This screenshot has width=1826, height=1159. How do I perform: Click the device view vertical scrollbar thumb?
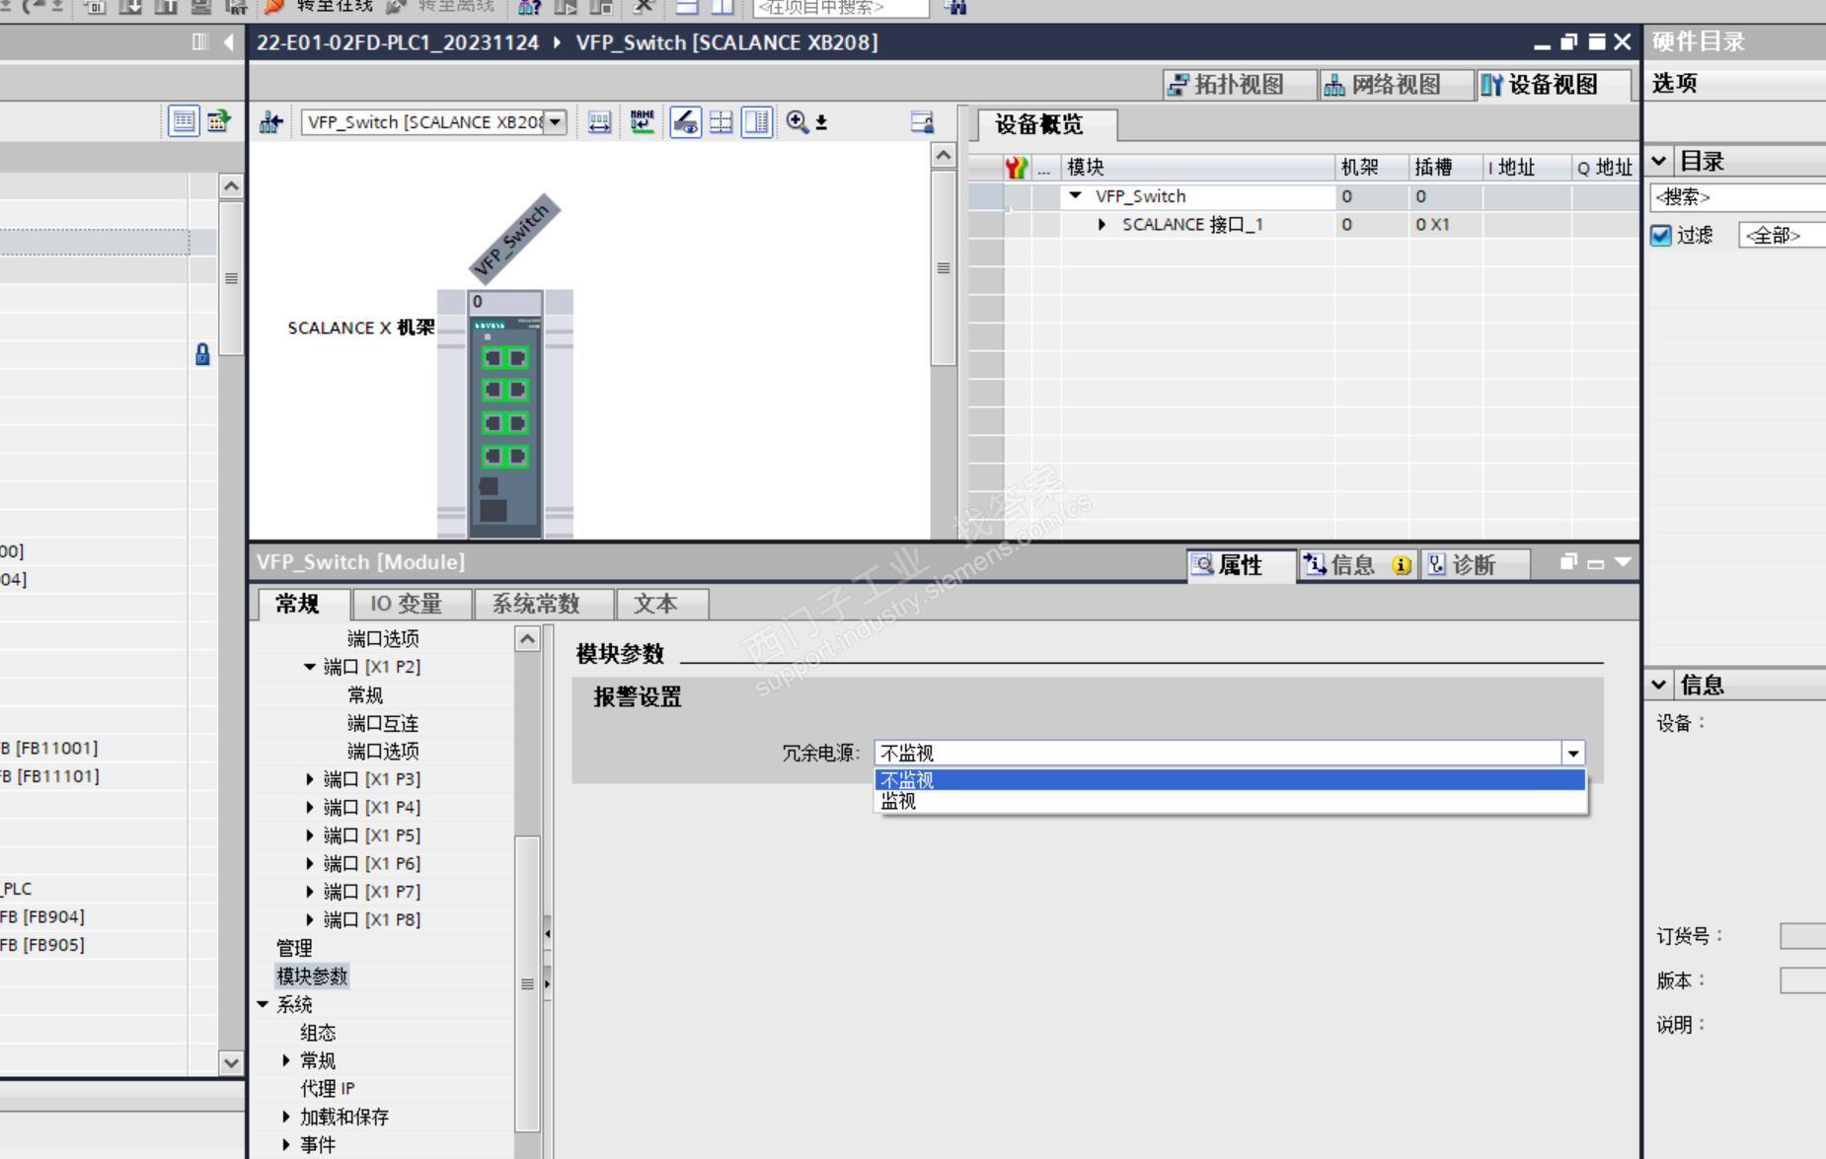944,268
